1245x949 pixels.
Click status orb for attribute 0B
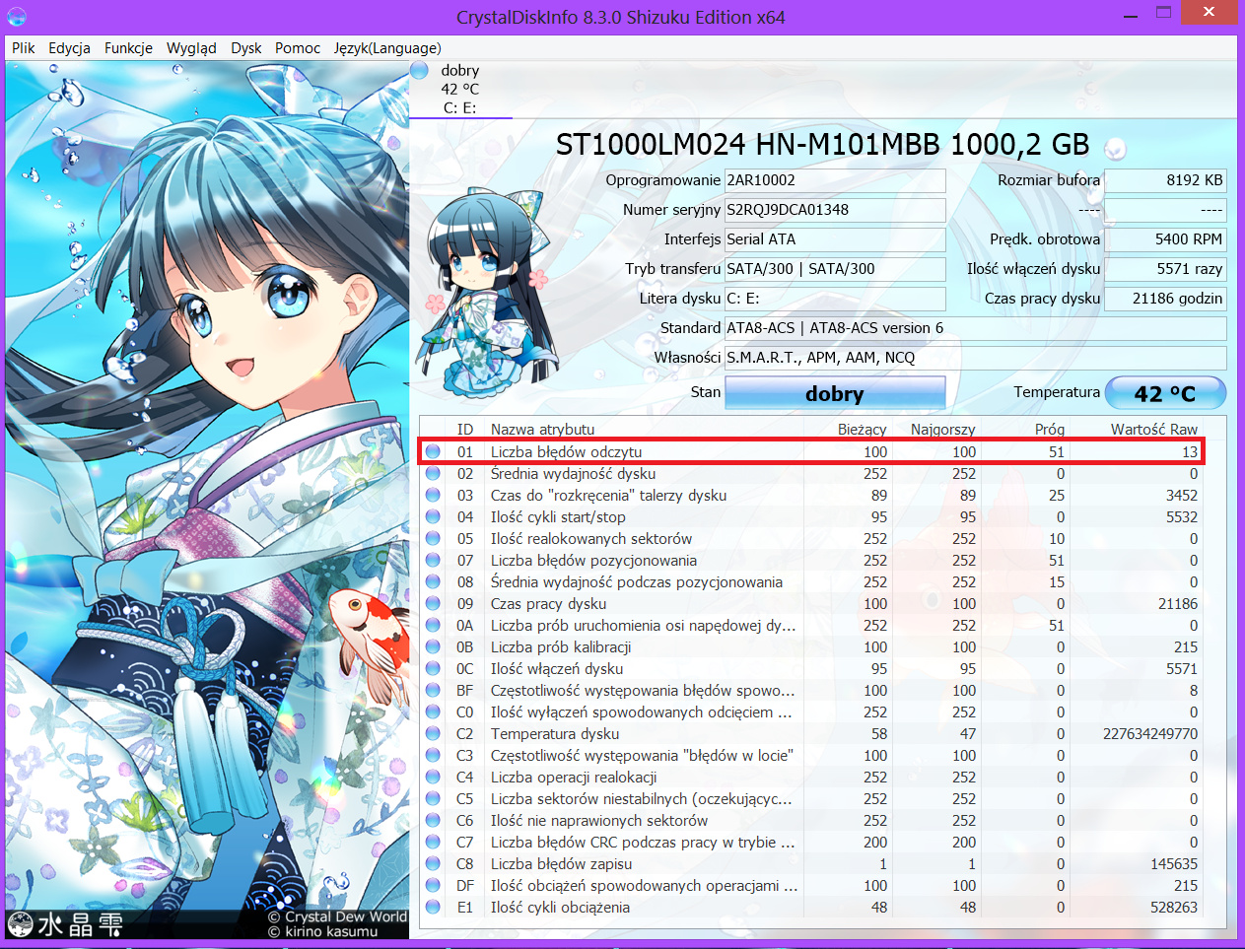coord(433,646)
